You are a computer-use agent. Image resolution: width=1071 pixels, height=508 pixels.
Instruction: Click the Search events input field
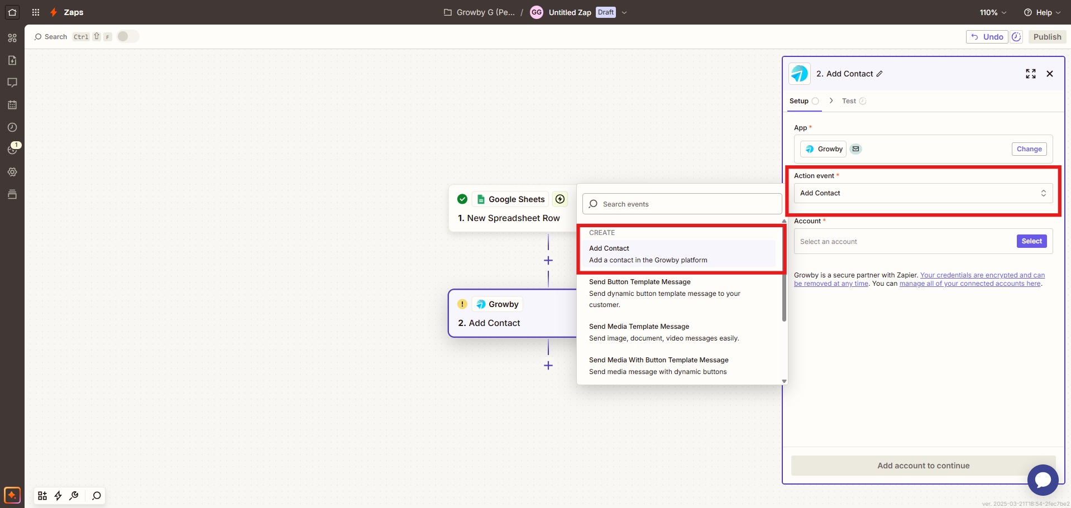pos(682,204)
